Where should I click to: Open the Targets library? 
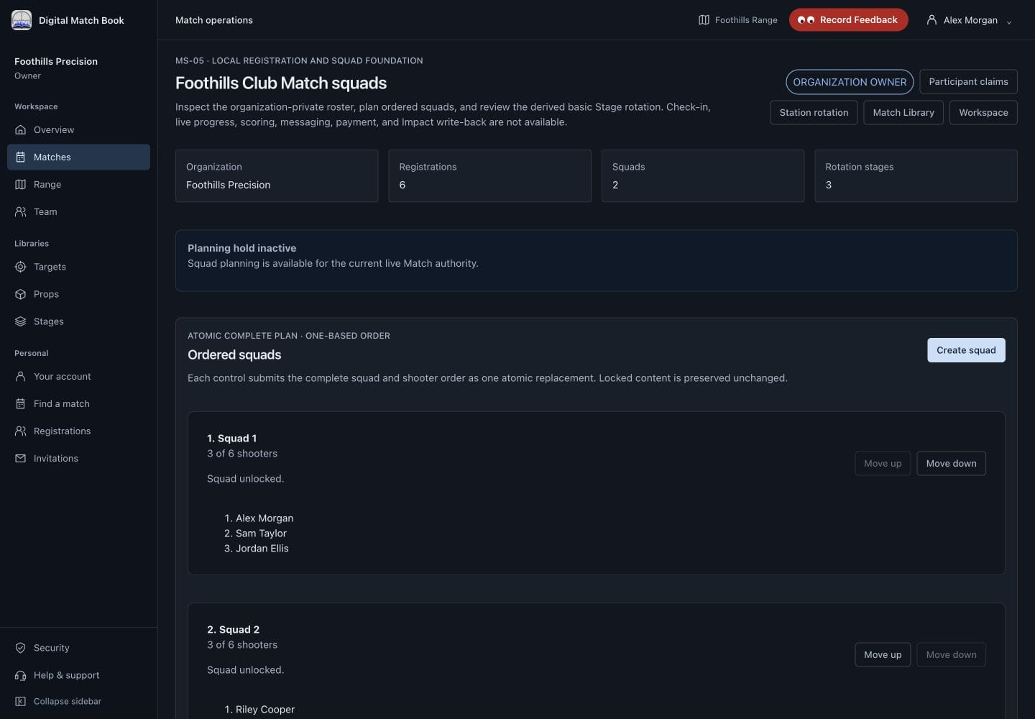point(78,267)
